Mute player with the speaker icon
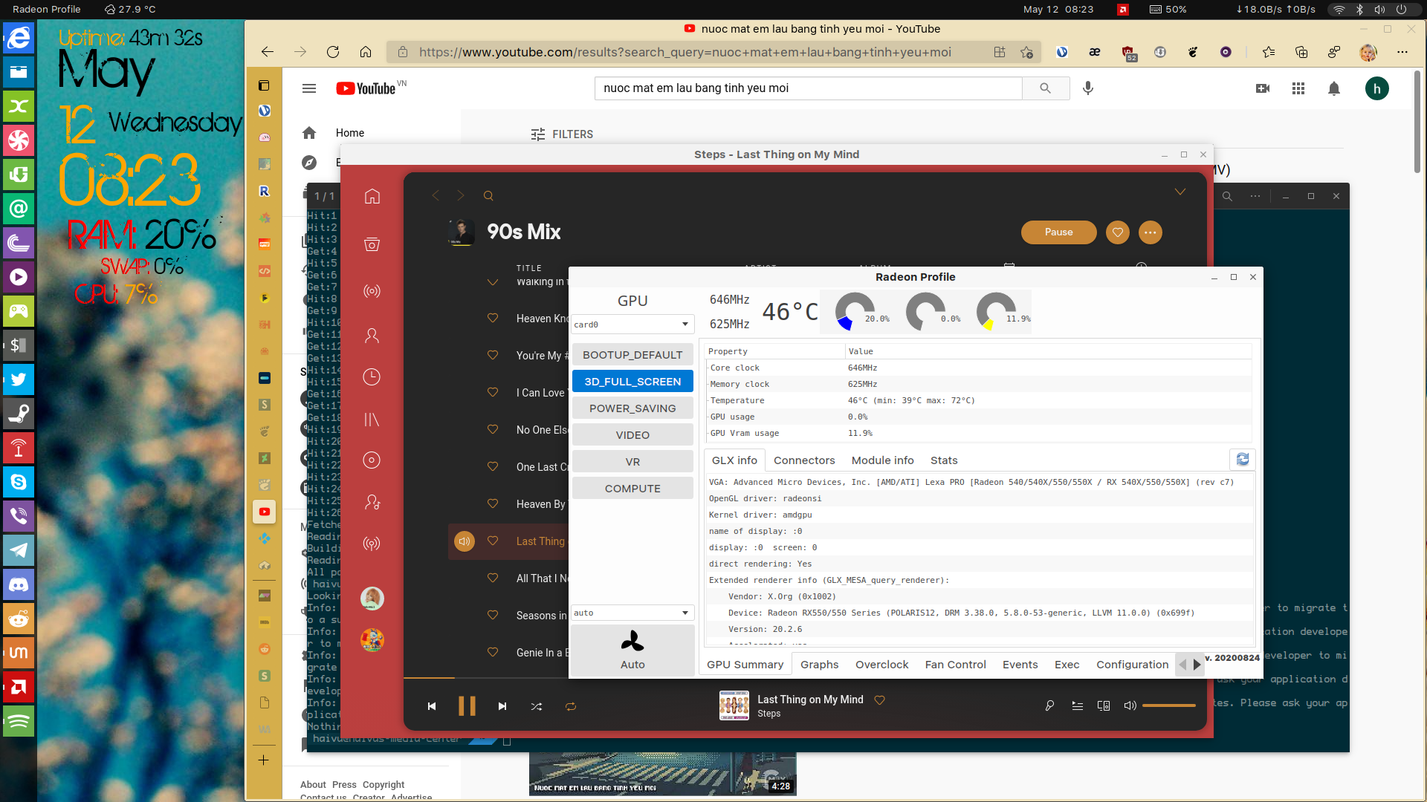The width and height of the screenshot is (1427, 802). click(x=1130, y=706)
